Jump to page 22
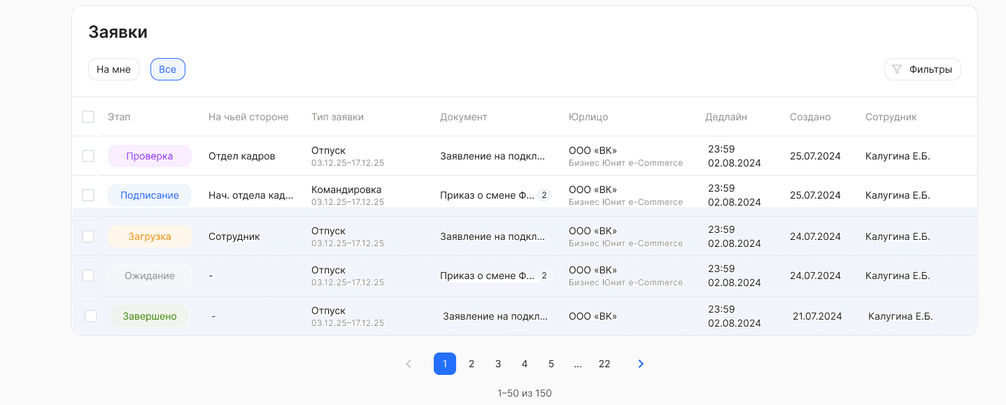This screenshot has width=1006, height=405. pyautogui.click(x=604, y=364)
